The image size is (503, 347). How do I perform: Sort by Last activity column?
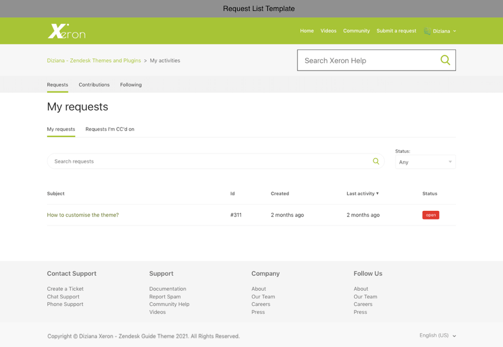pyautogui.click(x=362, y=194)
